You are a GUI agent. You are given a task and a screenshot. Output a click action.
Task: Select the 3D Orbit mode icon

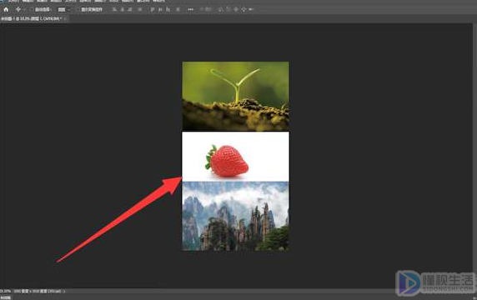click(221, 9)
